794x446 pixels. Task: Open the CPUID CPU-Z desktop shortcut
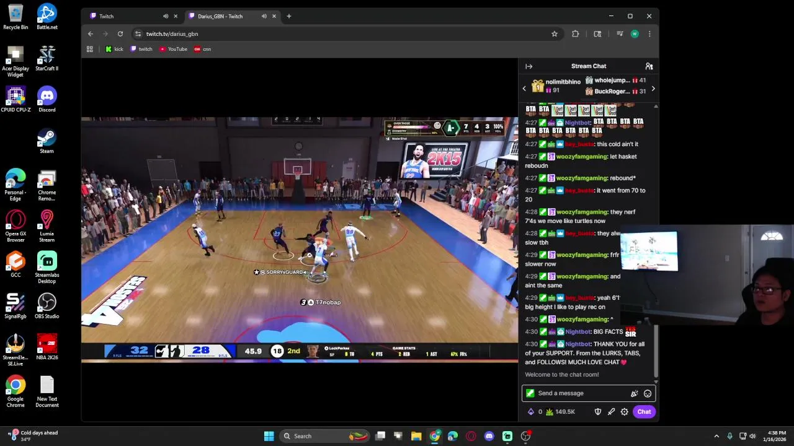pos(16,99)
